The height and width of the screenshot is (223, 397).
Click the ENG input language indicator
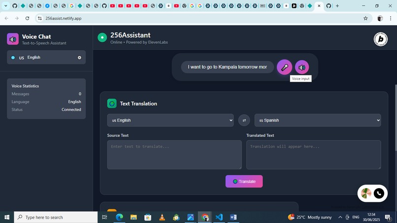click(356, 217)
